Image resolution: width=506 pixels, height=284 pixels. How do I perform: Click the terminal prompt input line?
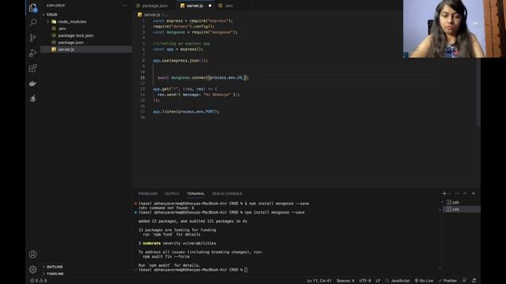click(x=193, y=270)
